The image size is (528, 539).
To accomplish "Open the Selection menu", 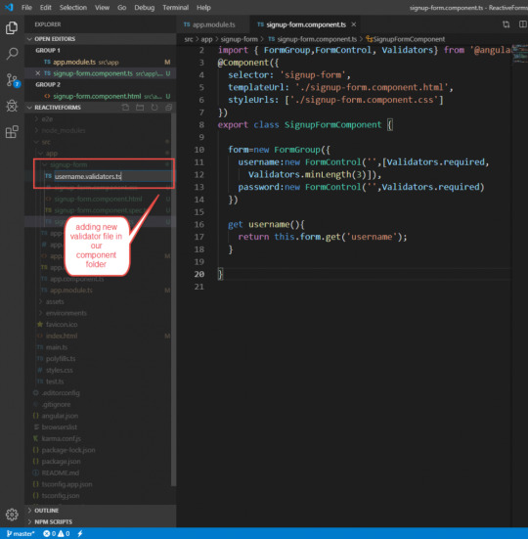I will tap(72, 7).
